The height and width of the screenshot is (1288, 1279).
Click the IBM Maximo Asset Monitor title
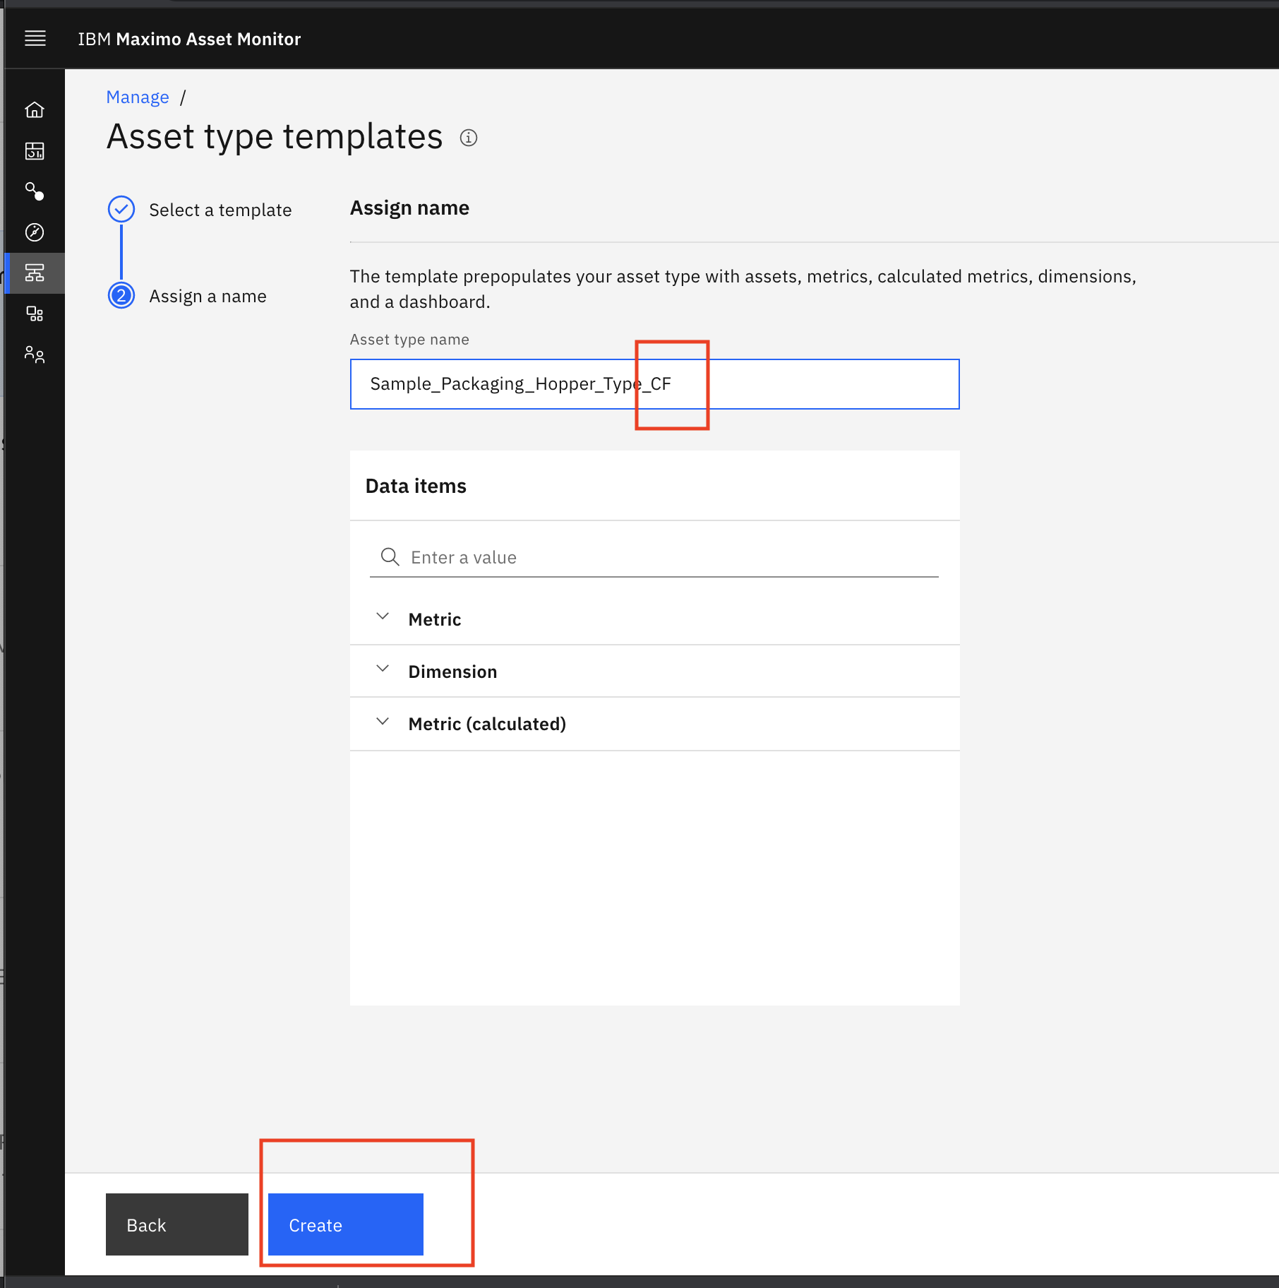189,39
